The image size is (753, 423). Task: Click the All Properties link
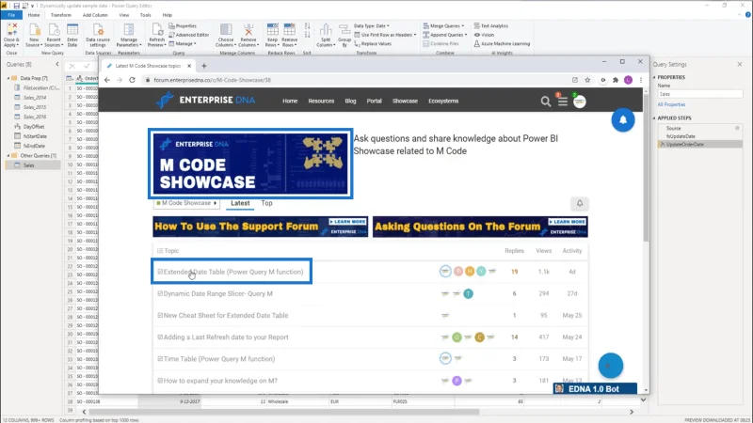tap(671, 104)
